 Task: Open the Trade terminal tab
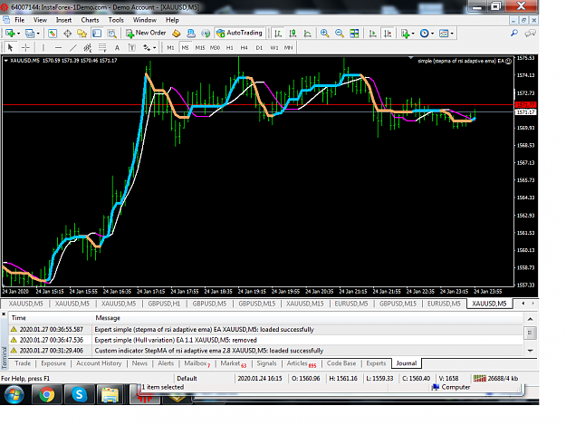click(23, 363)
